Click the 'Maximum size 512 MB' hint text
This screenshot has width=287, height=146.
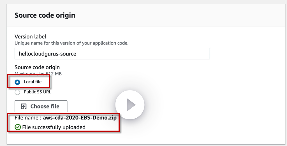click(38, 74)
